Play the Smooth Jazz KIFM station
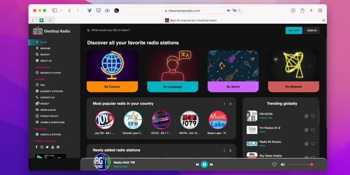350x175 pixels. pos(133,120)
